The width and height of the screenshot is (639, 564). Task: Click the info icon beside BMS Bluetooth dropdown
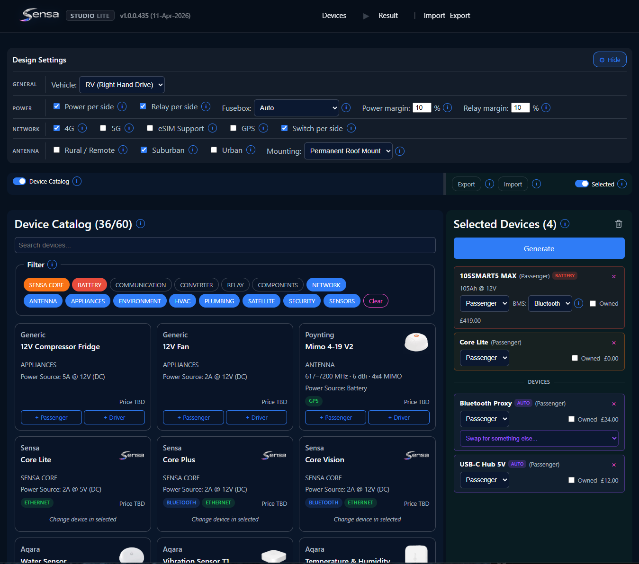[578, 304]
